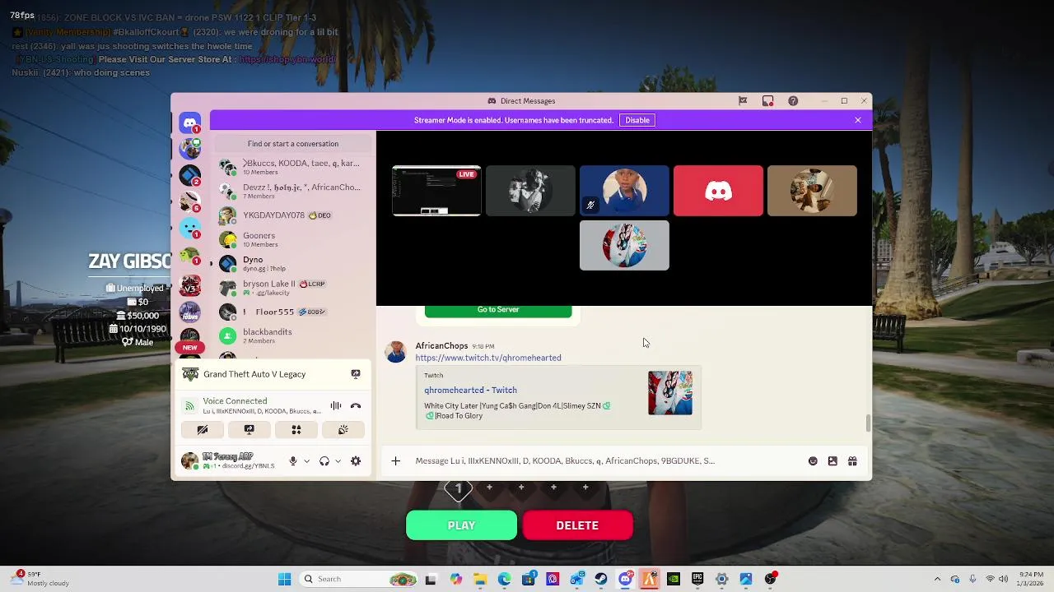Open Discord Direct Messages home icon
1054x592 pixels.
pos(190,123)
